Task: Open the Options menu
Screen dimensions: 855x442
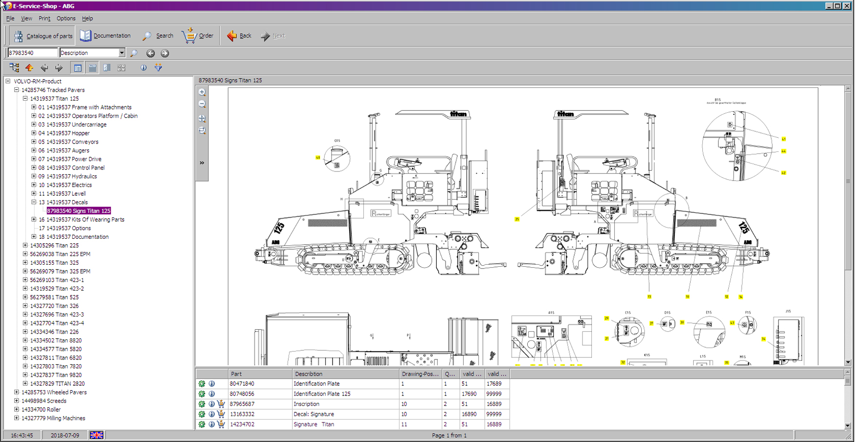Action: (66, 19)
